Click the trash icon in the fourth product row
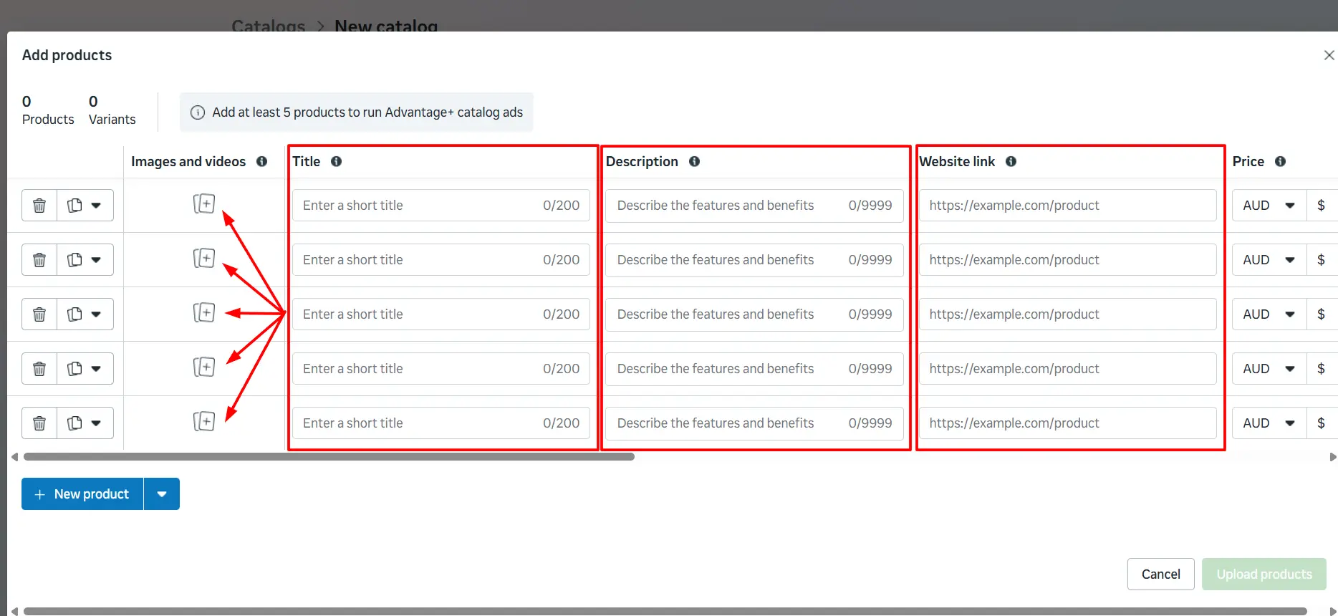1338x616 pixels. pyautogui.click(x=39, y=369)
